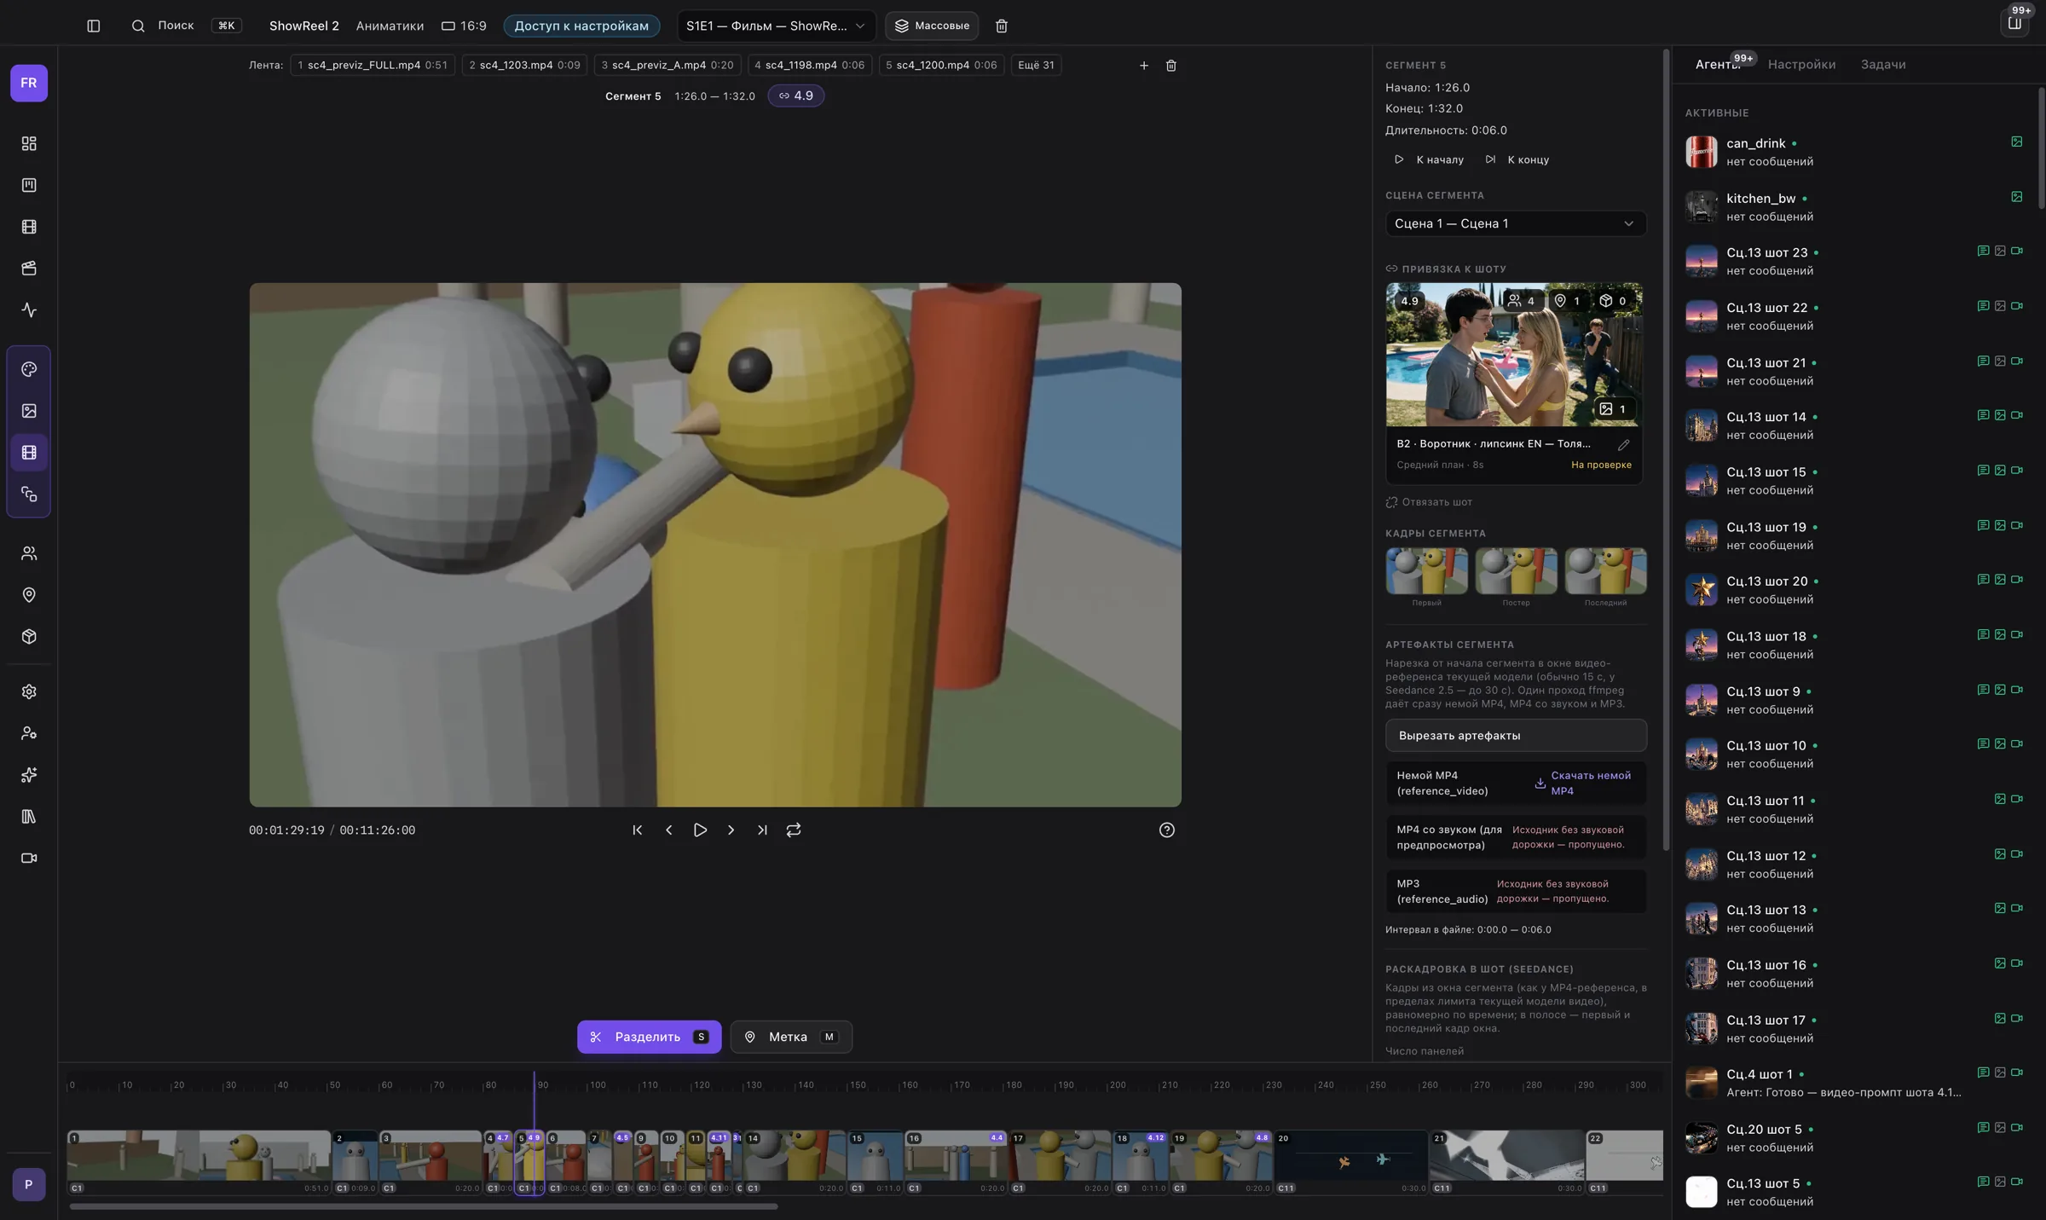Open the video camera icon in left sidebar
This screenshot has height=1220, width=2046.
pyautogui.click(x=29, y=859)
